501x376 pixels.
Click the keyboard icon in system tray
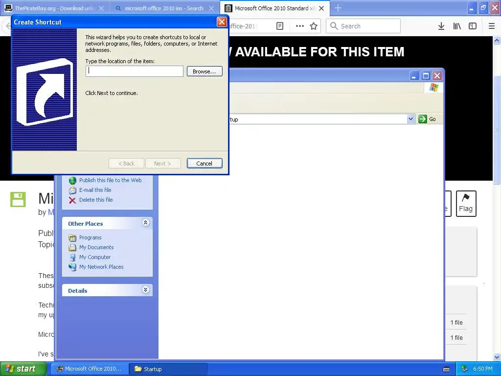(x=446, y=369)
